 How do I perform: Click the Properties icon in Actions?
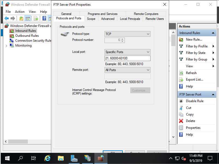click(181, 128)
